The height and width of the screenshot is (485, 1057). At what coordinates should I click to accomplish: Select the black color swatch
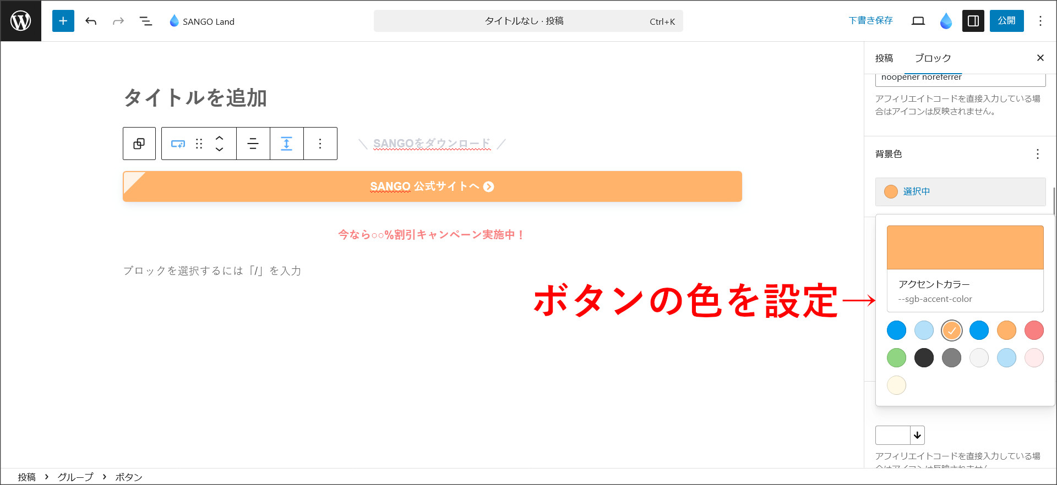click(924, 358)
